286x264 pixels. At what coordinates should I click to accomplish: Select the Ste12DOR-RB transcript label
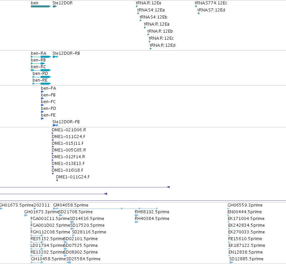coord(66,53)
